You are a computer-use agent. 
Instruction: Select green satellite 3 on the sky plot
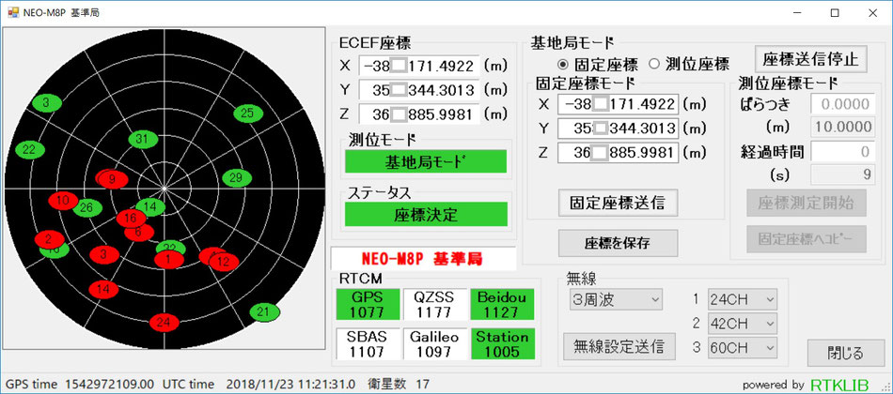coord(45,103)
